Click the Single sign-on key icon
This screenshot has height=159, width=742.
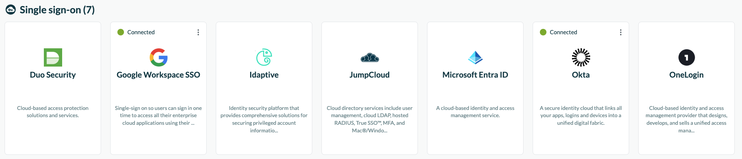point(11,10)
